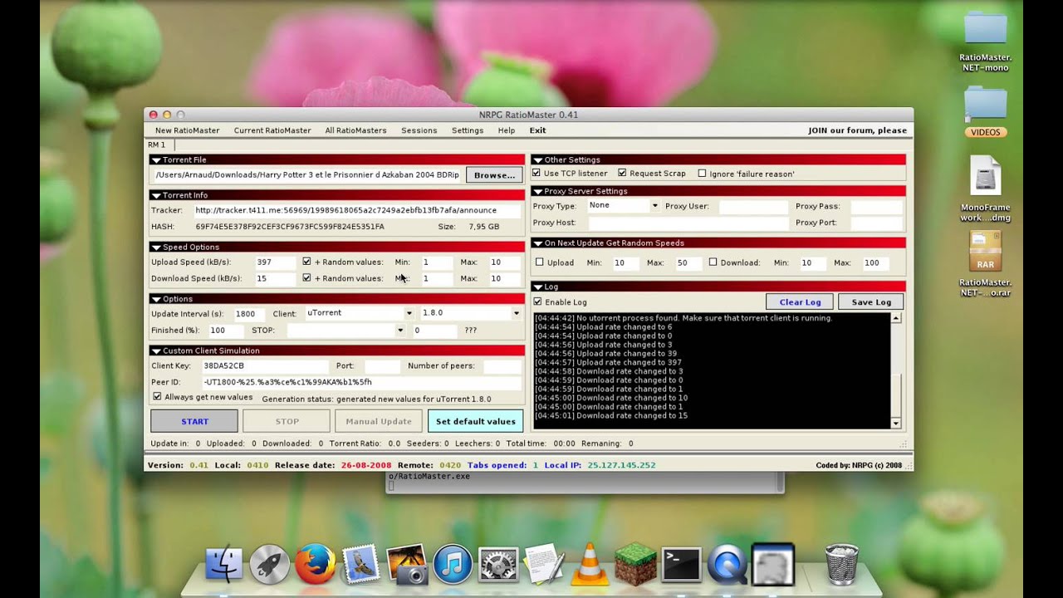Uncheck Use TCP listener
Viewport: 1063px width, 598px height.
tap(536, 174)
